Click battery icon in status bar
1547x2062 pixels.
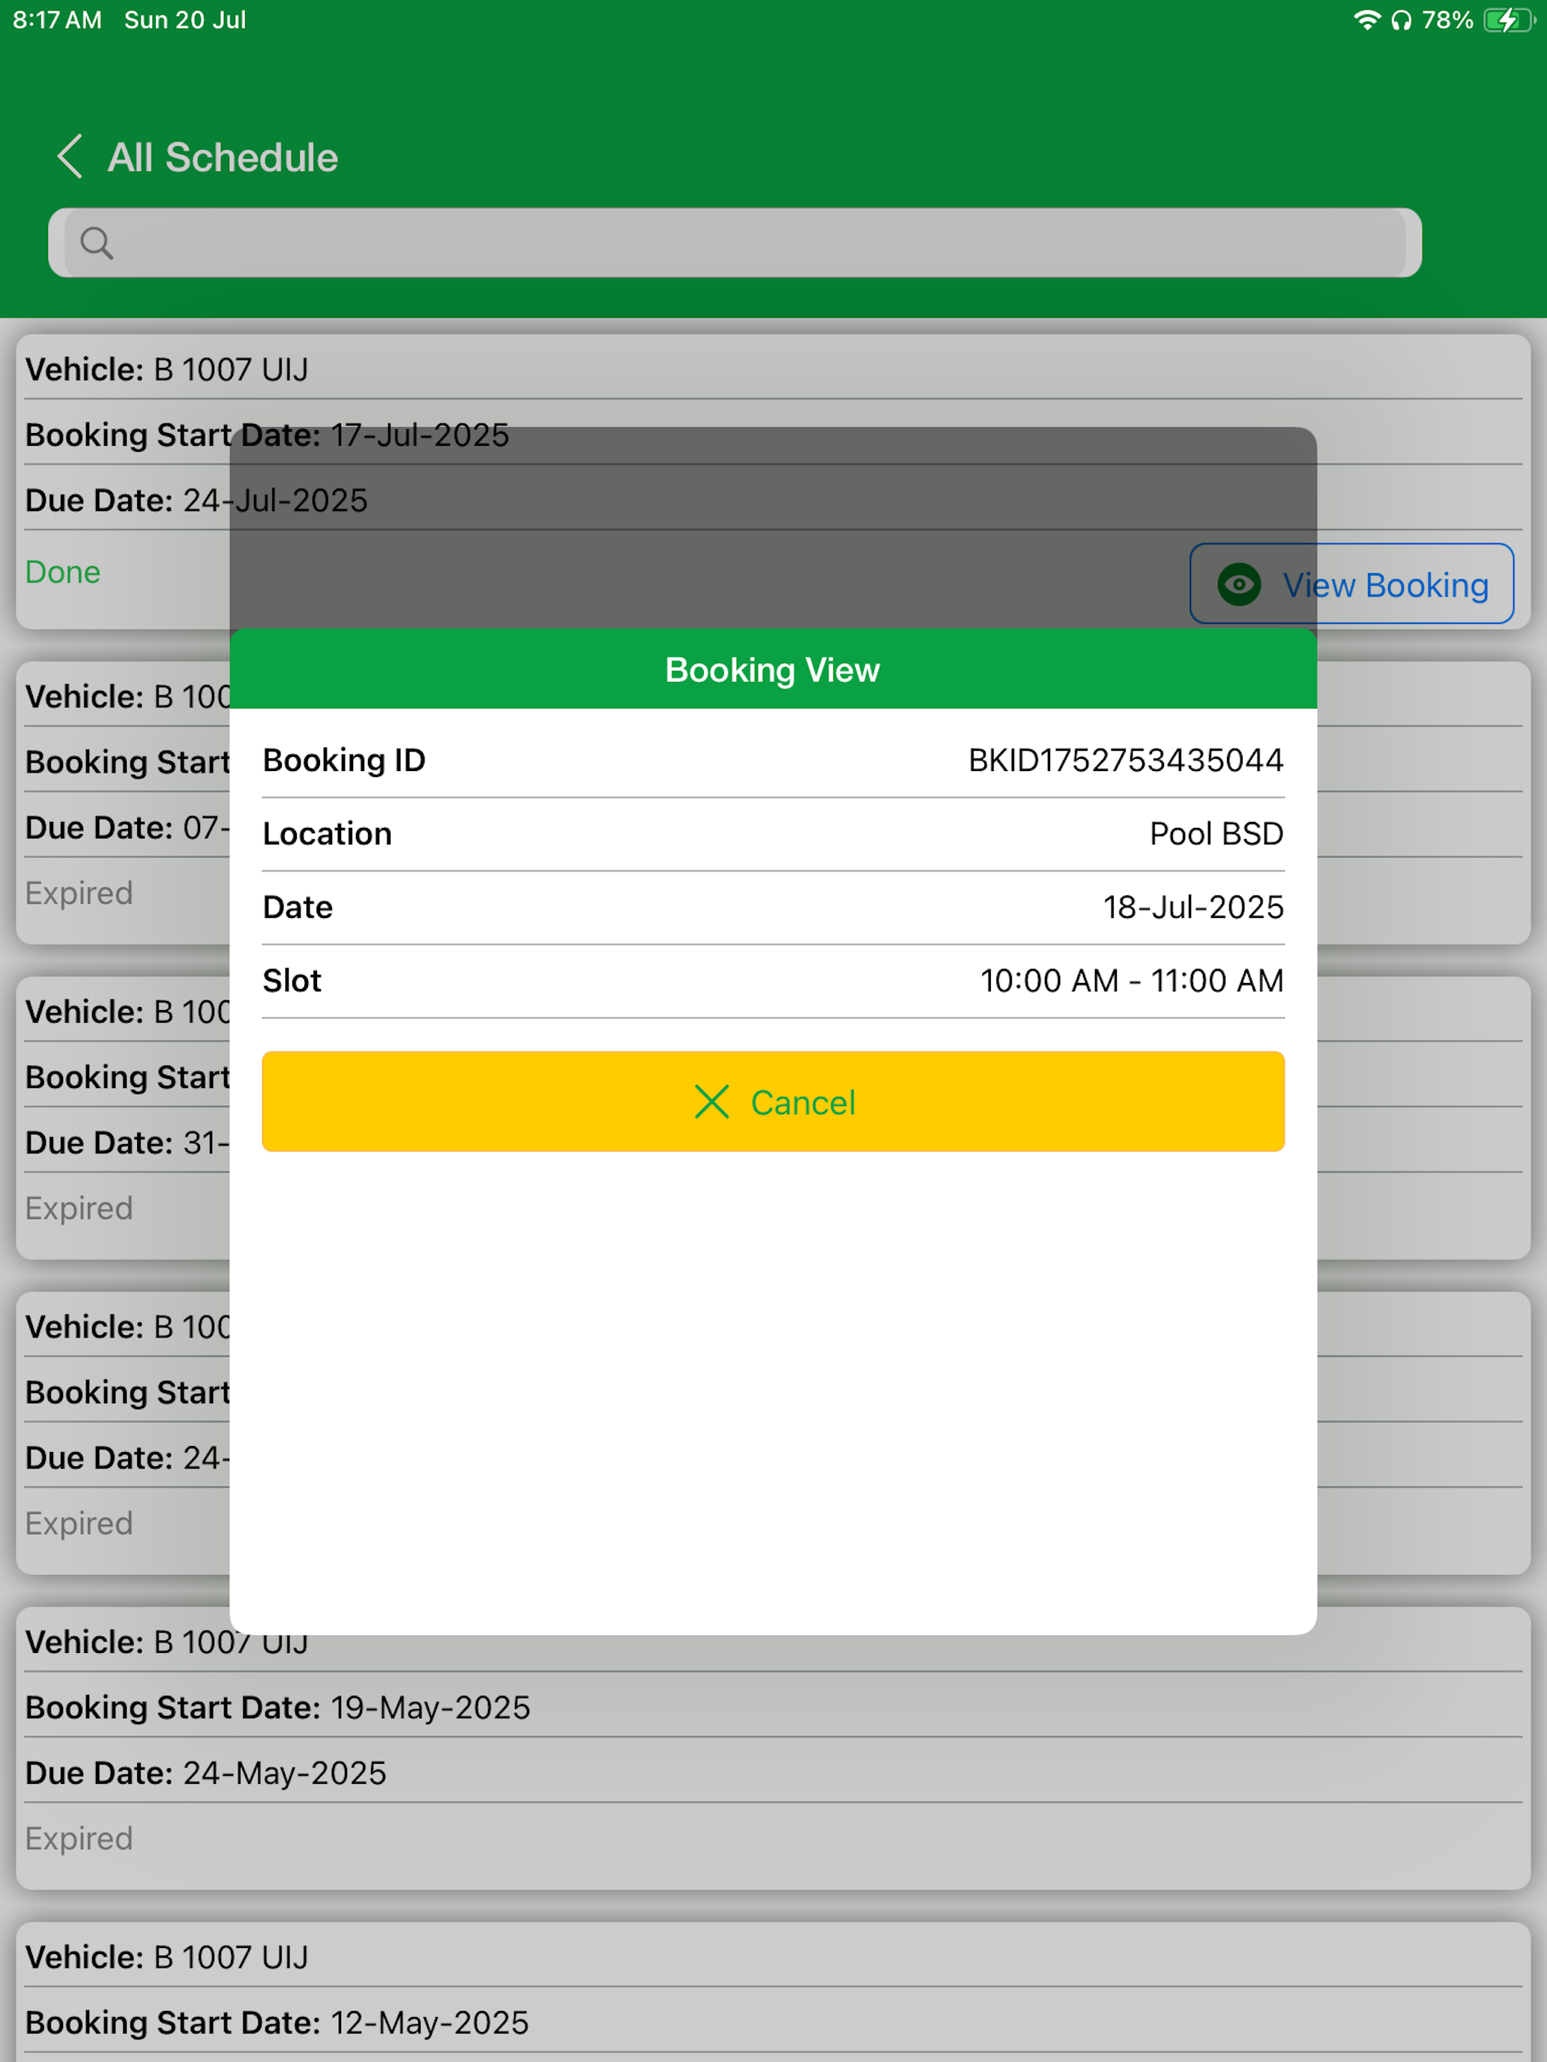pyautogui.click(x=1510, y=19)
